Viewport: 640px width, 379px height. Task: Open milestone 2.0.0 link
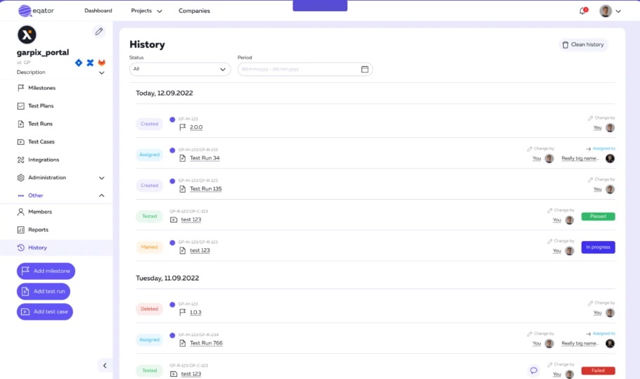pos(196,127)
